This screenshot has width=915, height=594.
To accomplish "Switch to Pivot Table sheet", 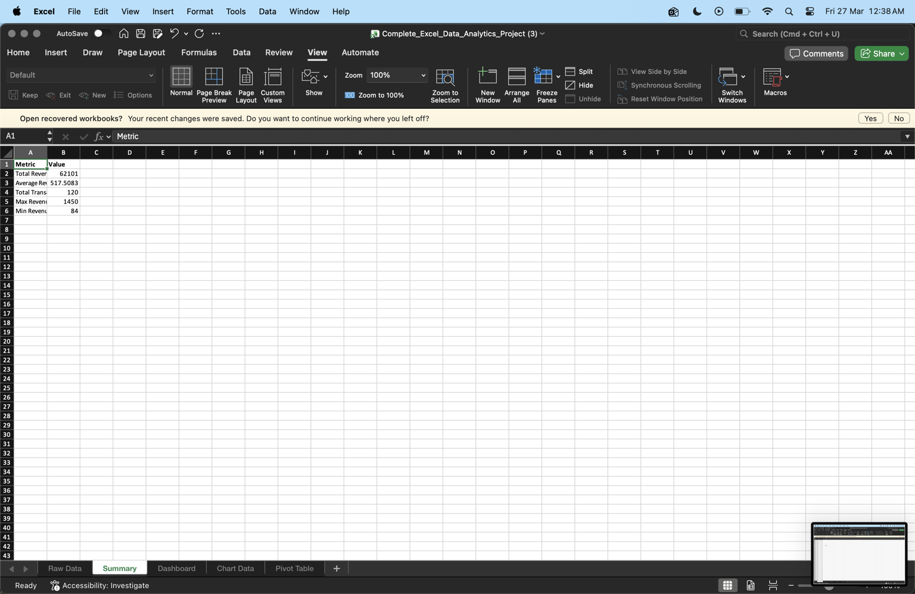I will tap(294, 568).
